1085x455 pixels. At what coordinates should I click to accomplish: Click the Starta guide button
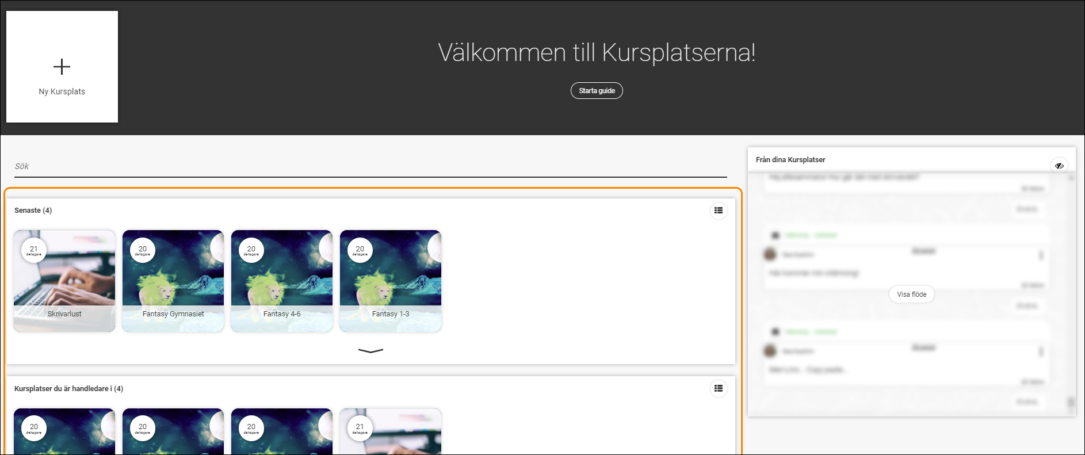[x=597, y=91]
